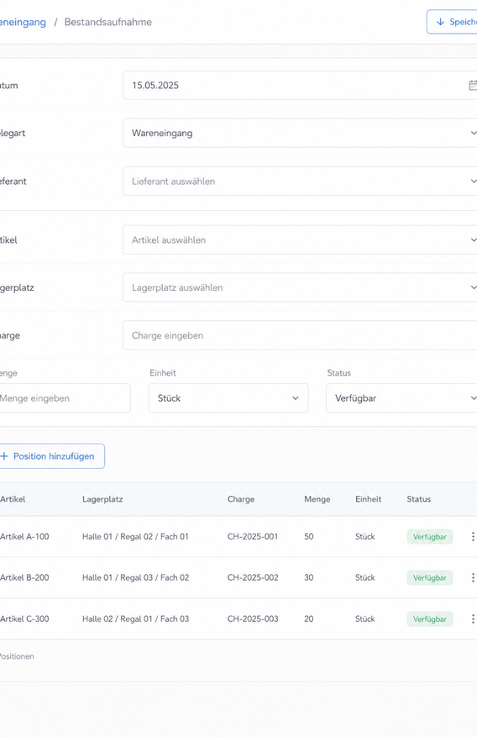This screenshot has width=477, height=737.
Task: Expand the Status Verfügbar dropdown
Action: pyautogui.click(x=401, y=398)
